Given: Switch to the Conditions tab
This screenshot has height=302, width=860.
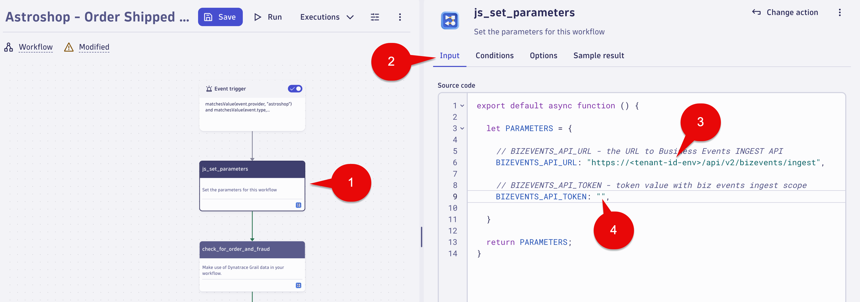Looking at the screenshot, I should [494, 56].
